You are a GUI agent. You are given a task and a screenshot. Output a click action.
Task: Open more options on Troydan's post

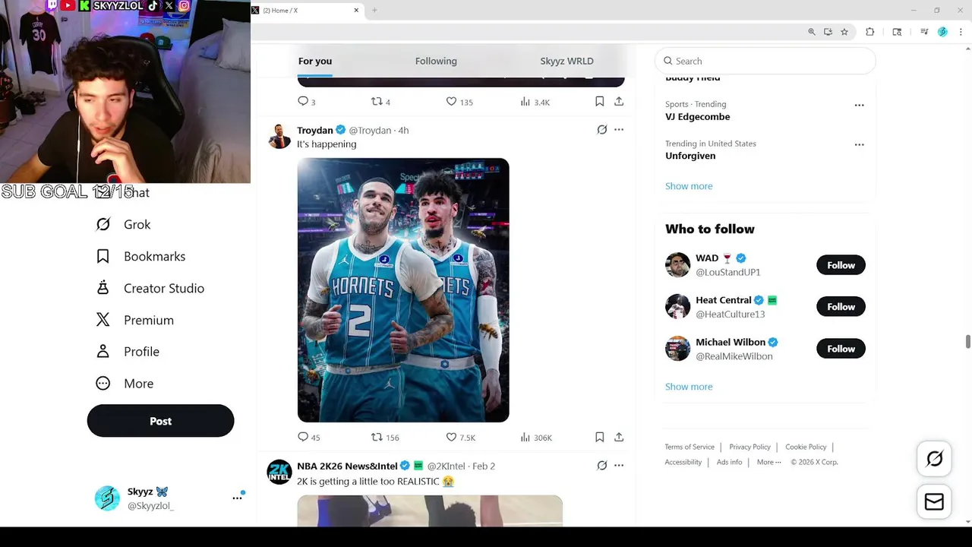[619, 130]
